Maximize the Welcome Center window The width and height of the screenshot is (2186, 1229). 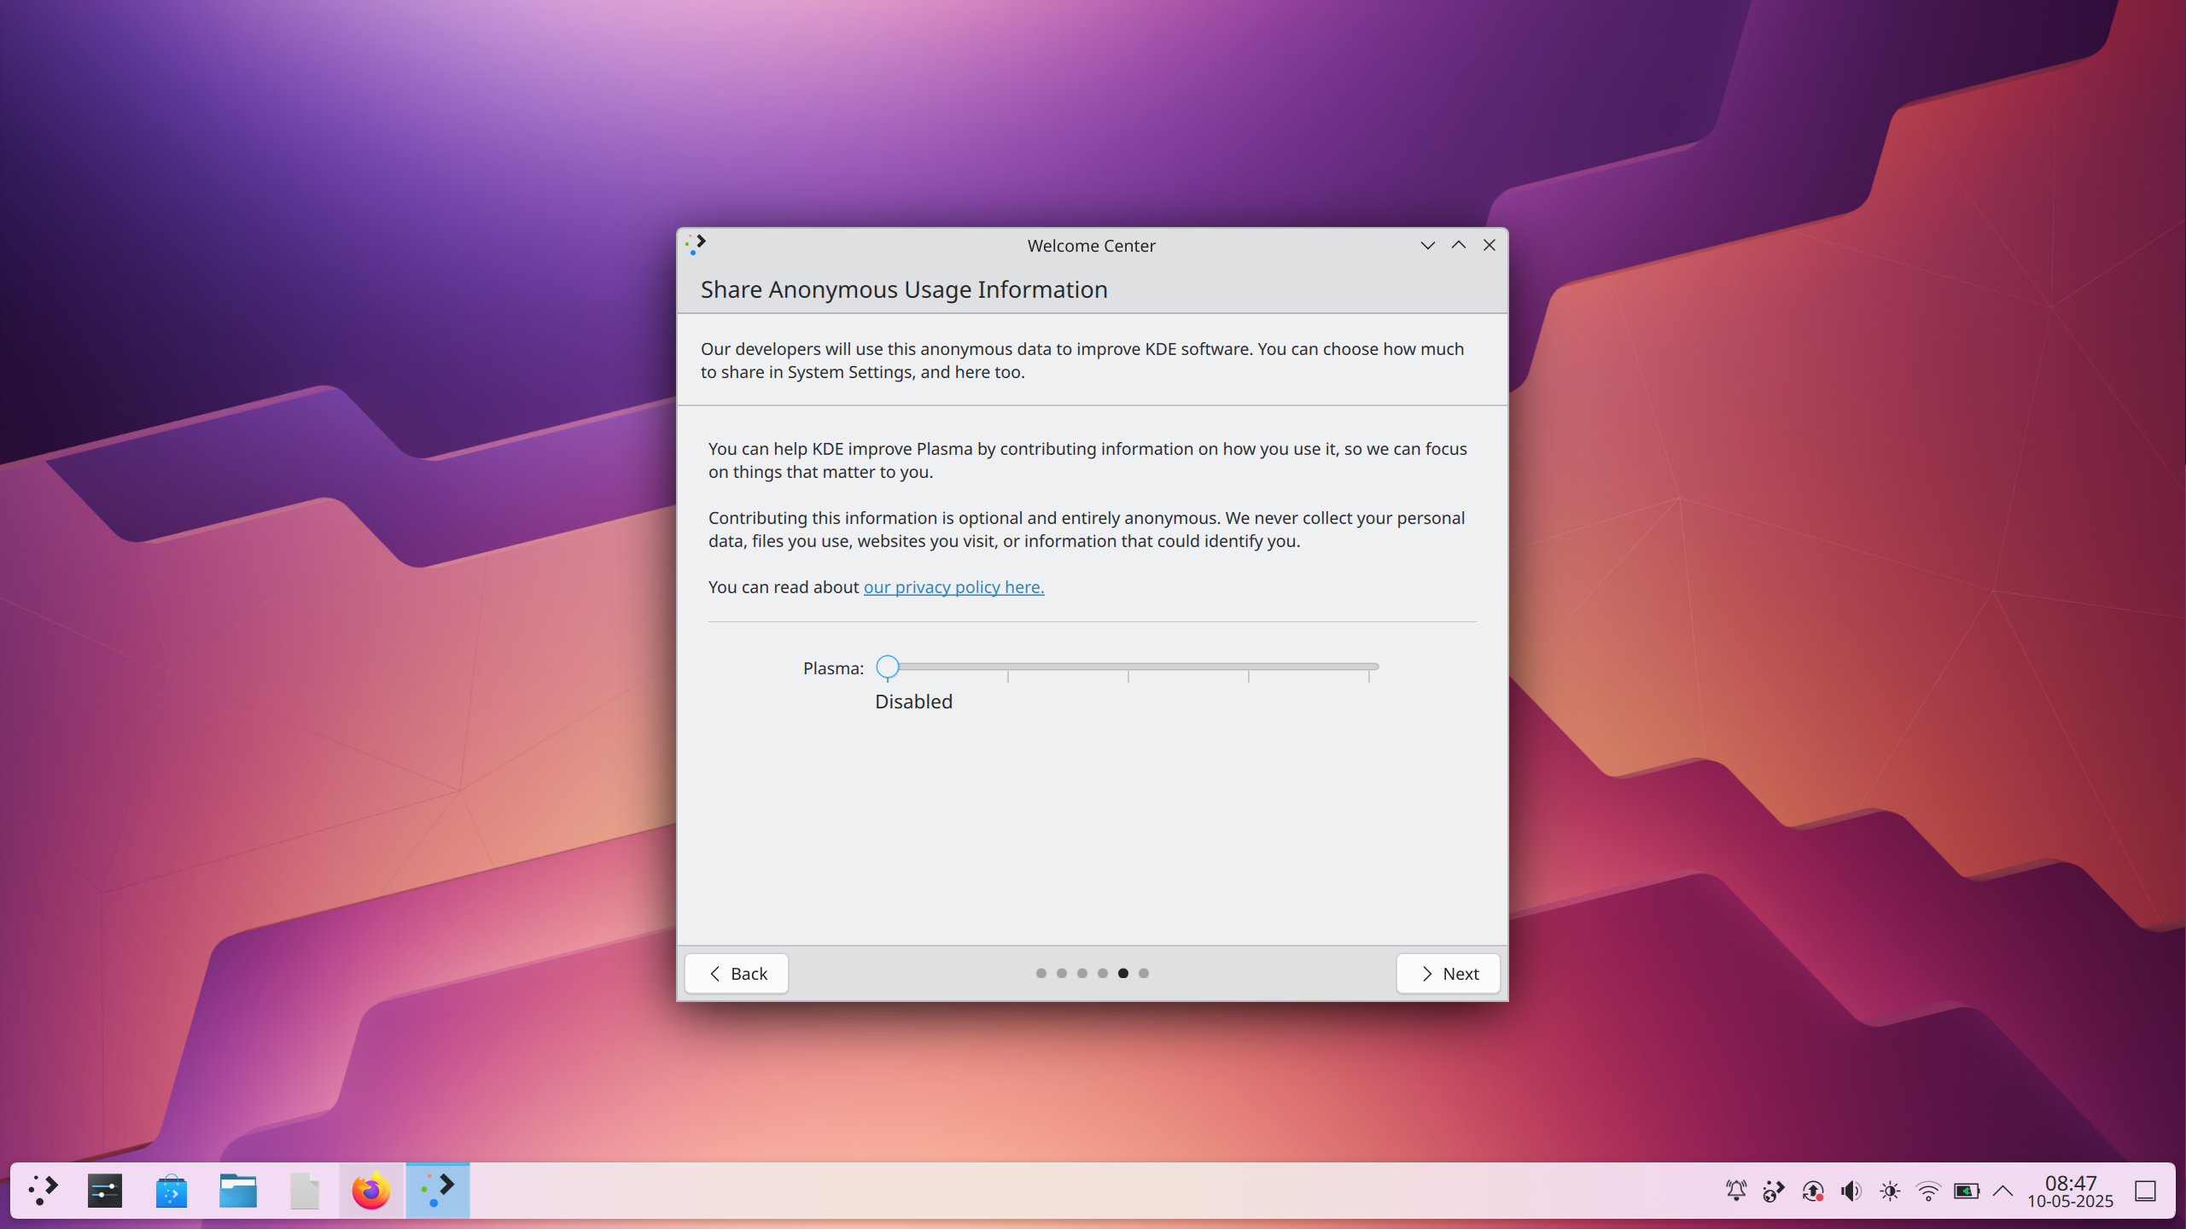pos(1459,245)
